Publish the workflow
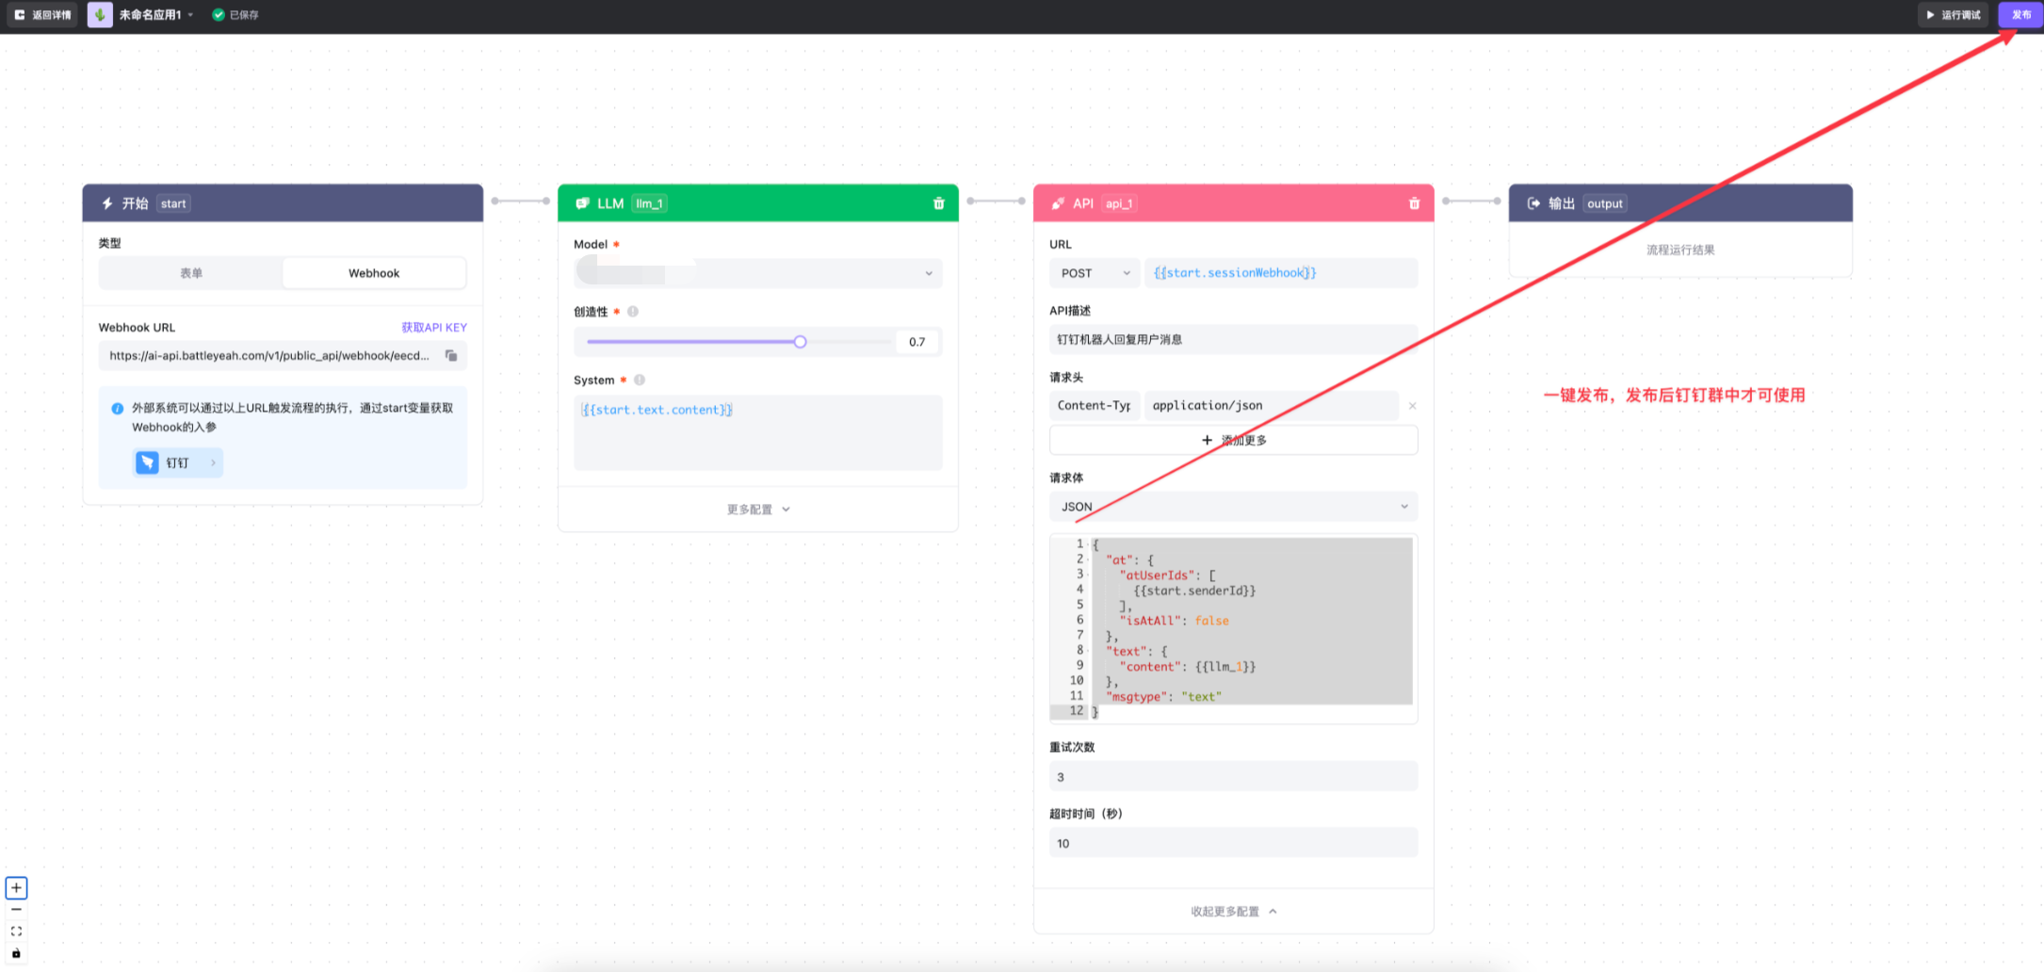This screenshot has width=2044, height=972. coord(2020,15)
